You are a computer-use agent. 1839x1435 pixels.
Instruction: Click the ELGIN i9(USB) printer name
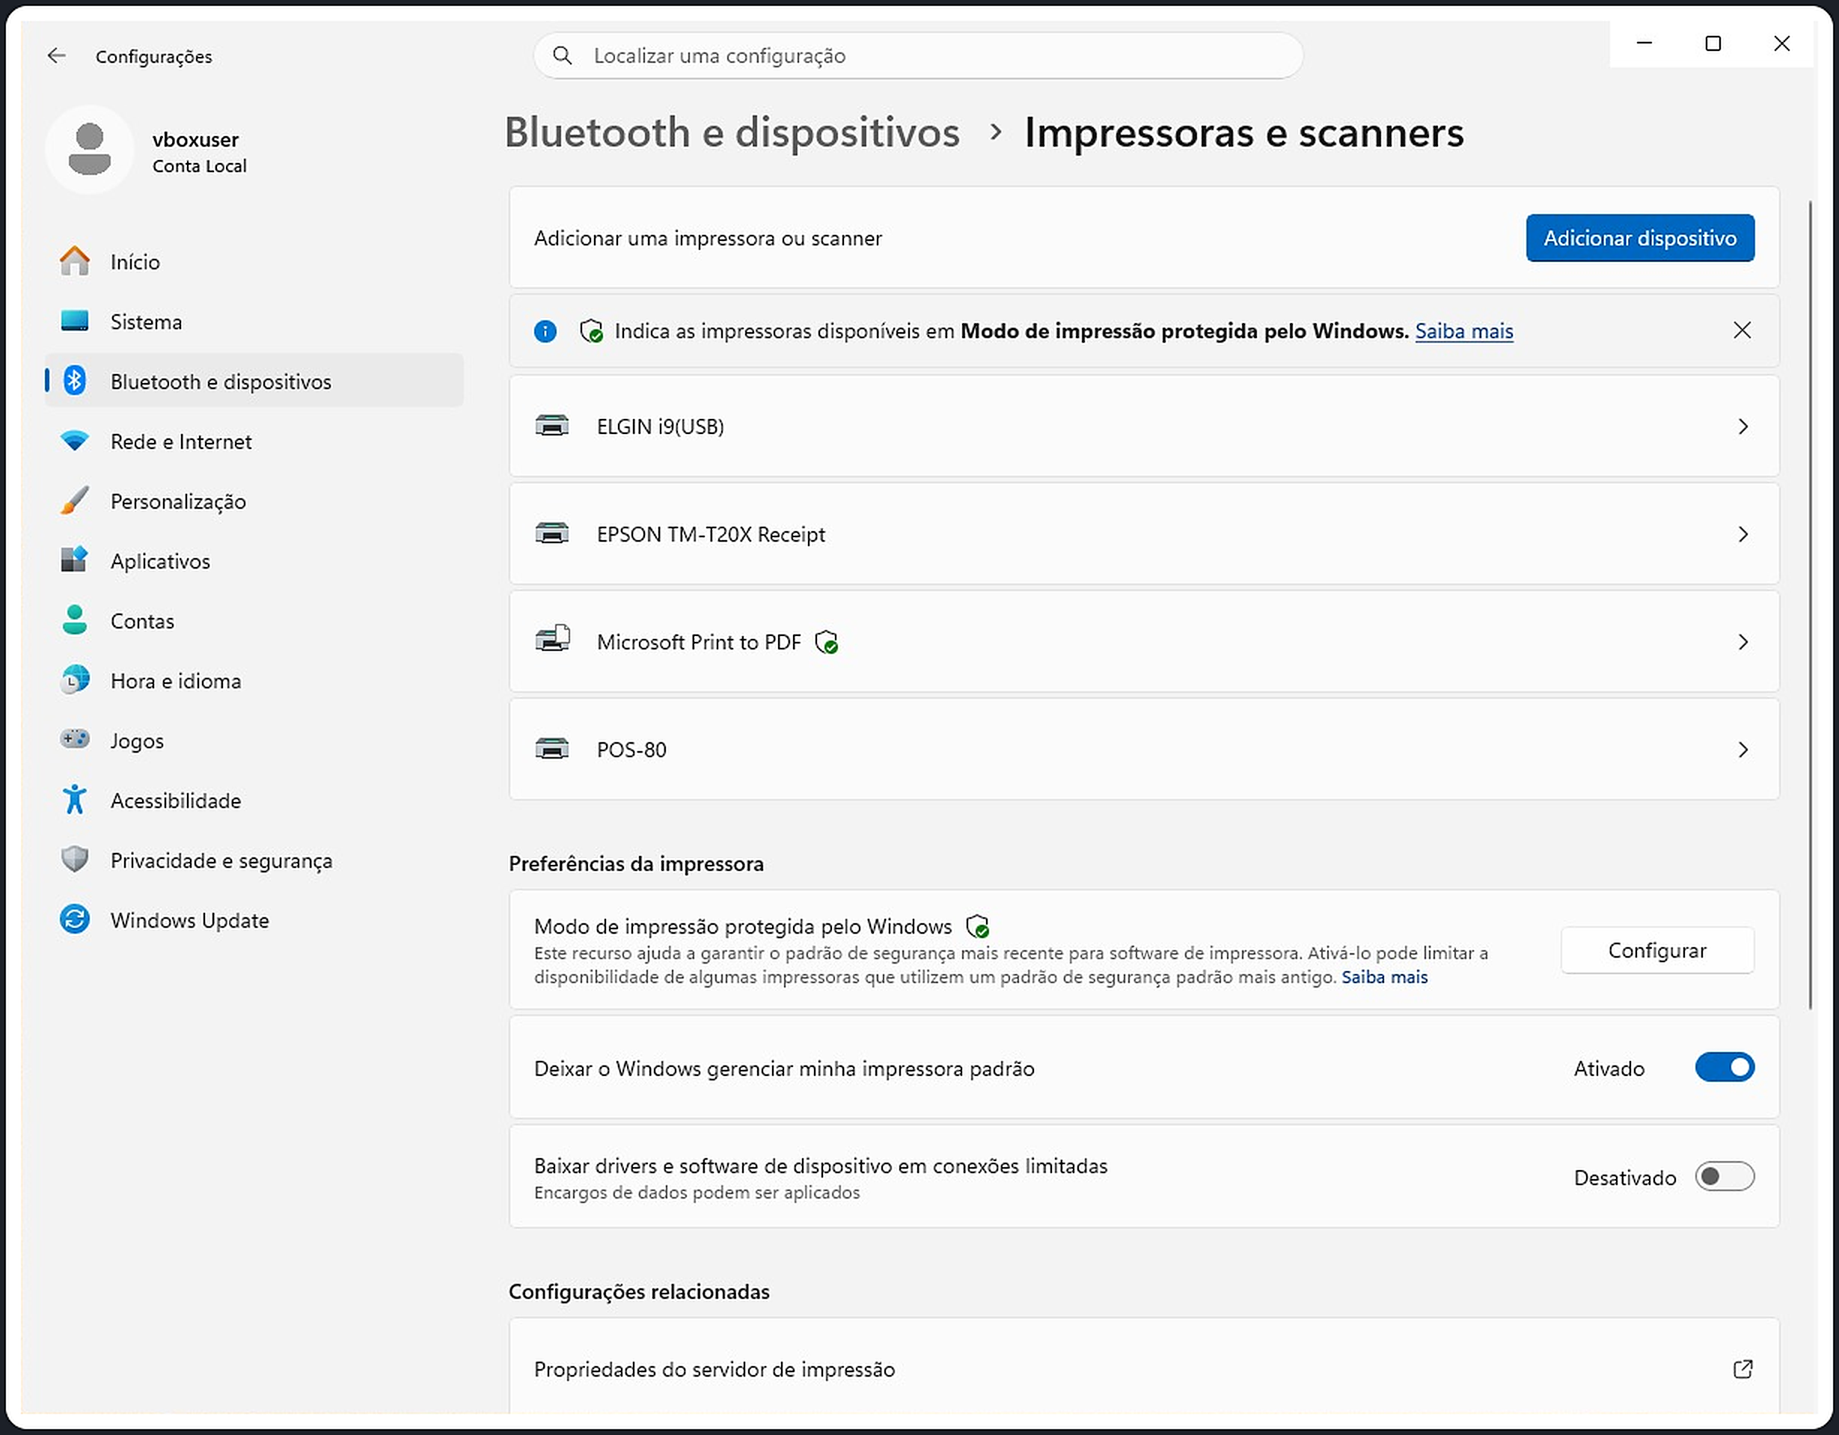(x=660, y=427)
